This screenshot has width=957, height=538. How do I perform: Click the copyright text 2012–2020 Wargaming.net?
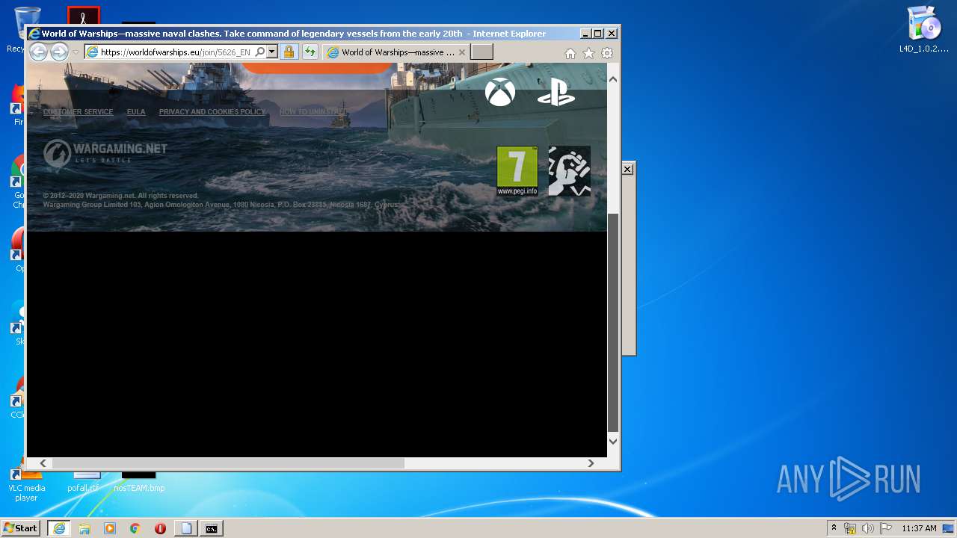tap(121, 196)
